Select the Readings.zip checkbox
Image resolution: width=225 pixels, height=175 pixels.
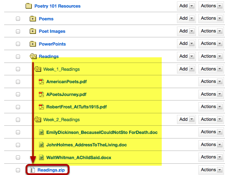click(18, 170)
